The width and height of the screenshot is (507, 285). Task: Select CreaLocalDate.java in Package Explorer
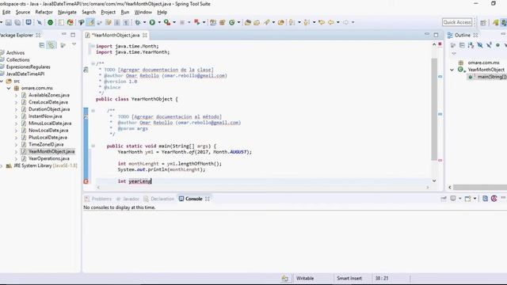point(48,102)
